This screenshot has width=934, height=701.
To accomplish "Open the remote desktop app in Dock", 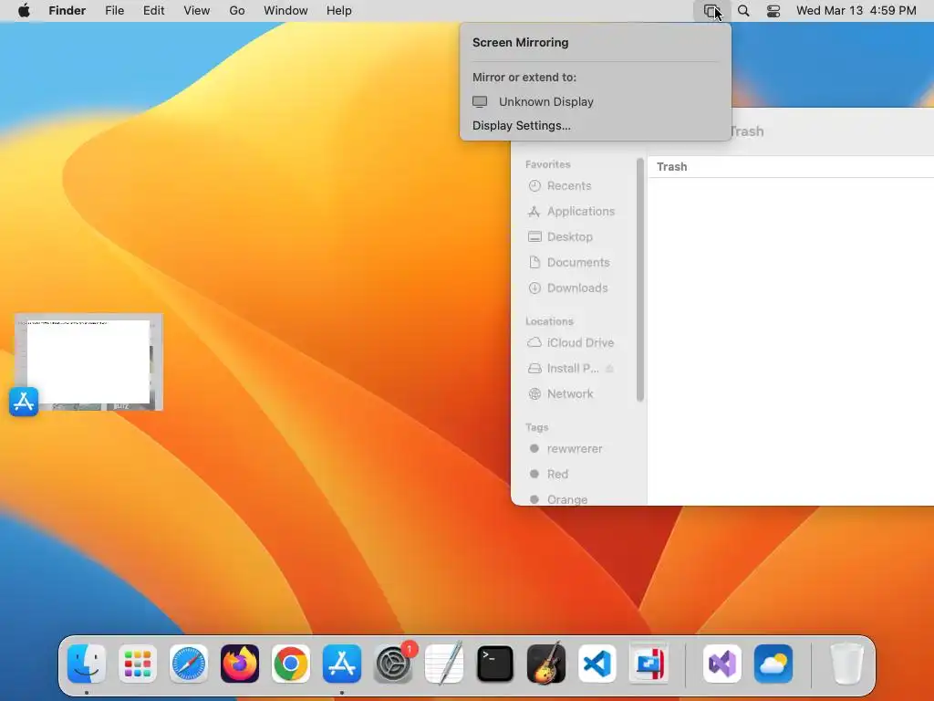I will tap(649, 664).
